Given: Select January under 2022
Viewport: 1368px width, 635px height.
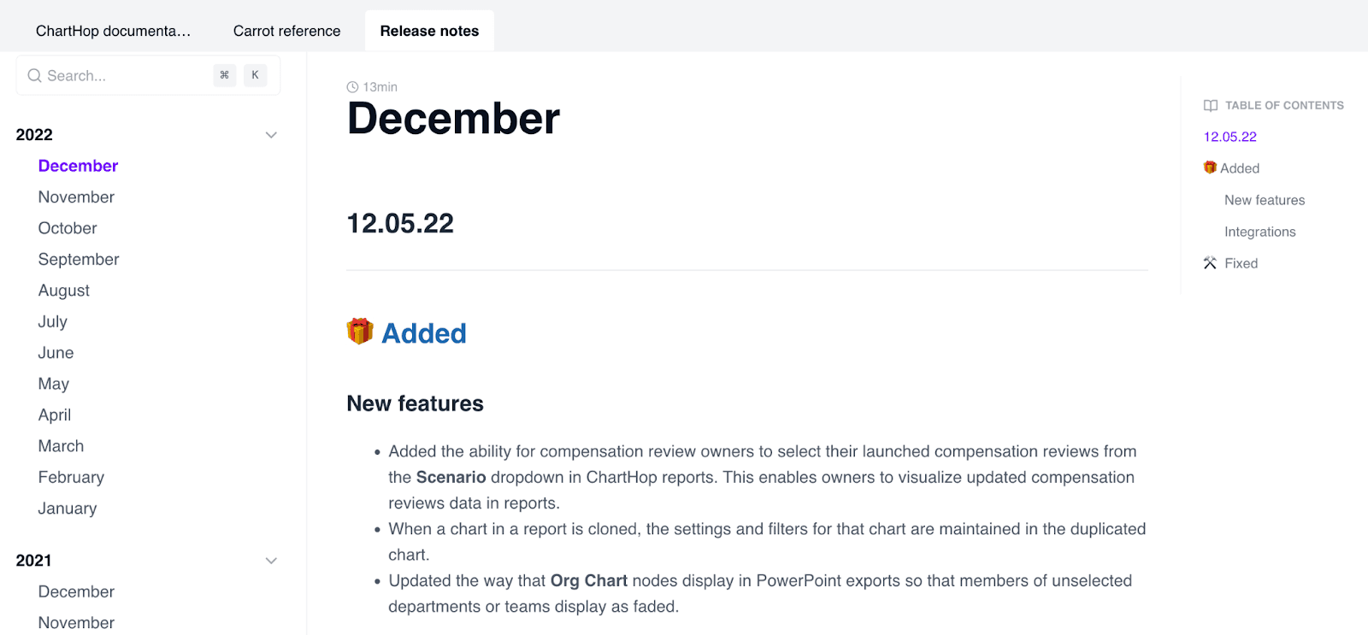Looking at the screenshot, I should 68,509.
